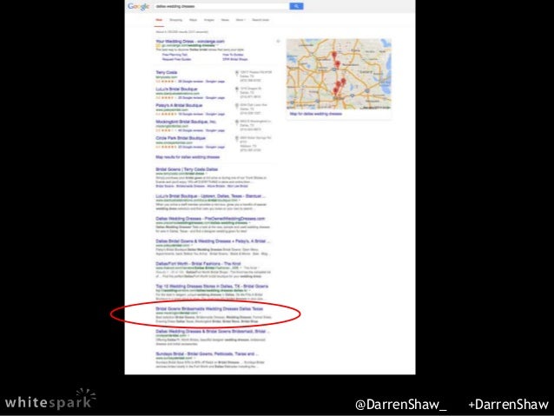The width and height of the screenshot is (554, 416).
Task: Open Google+ page for LuLu's Bridal Boutique
Action: (215, 98)
